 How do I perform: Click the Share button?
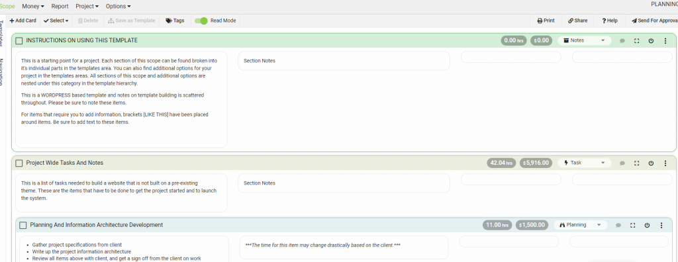pyautogui.click(x=577, y=21)
